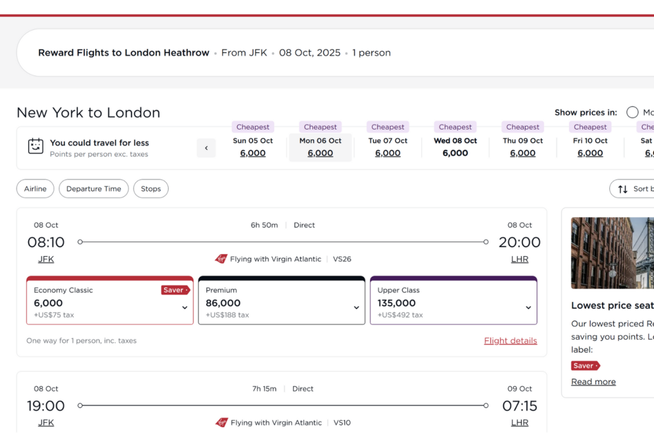
Task: Click the Saver tag on Economy Classic
Action: tap(176, 290)
